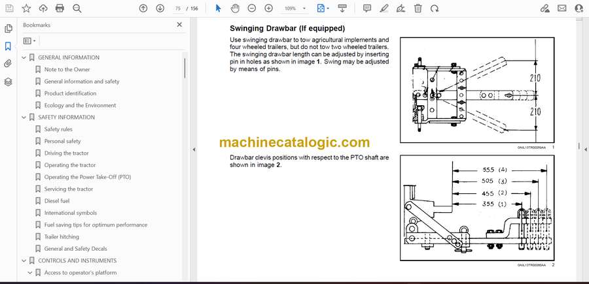Click the page number field showing 75

tap(177, 8)
